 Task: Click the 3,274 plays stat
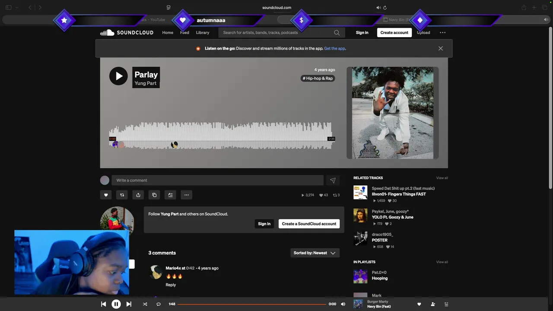tap(308, 195)
